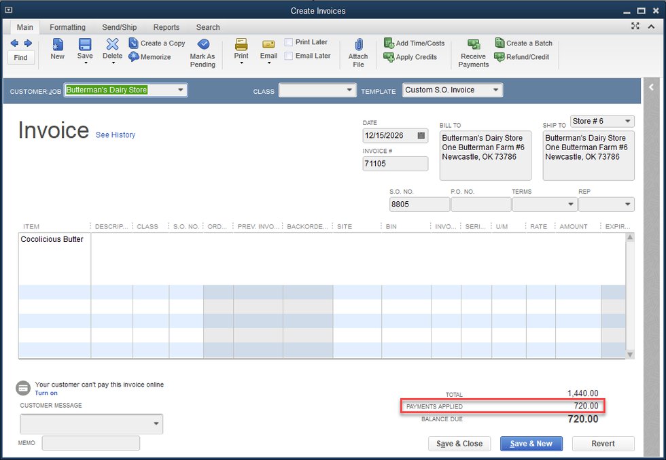
Task: Click the Delete invoice icon
Action: click(112, 45)
